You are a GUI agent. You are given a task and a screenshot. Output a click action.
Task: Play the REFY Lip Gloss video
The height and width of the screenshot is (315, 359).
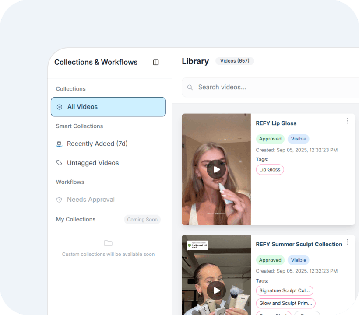(216, 169)
